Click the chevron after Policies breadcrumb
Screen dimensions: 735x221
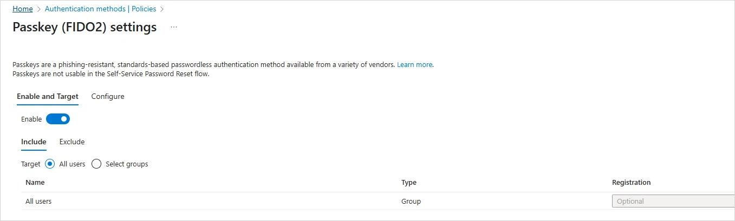(162, 9)
